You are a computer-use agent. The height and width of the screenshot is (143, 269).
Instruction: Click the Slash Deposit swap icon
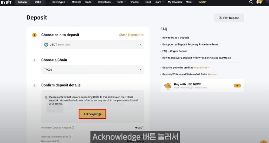click(142, 35)
